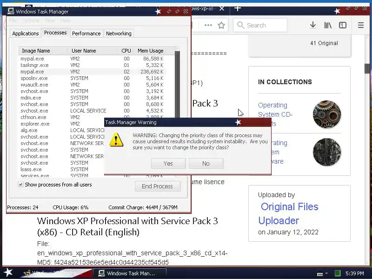
Task: Open the Help menu in Task Manager
Action: 65,20
